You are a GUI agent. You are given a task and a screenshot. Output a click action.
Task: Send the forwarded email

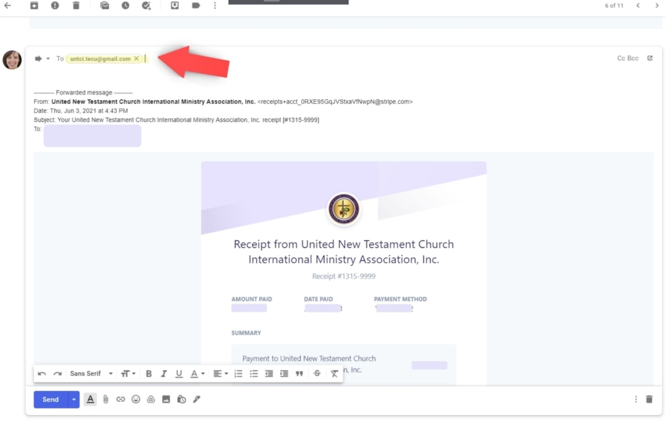pos(50,399)
